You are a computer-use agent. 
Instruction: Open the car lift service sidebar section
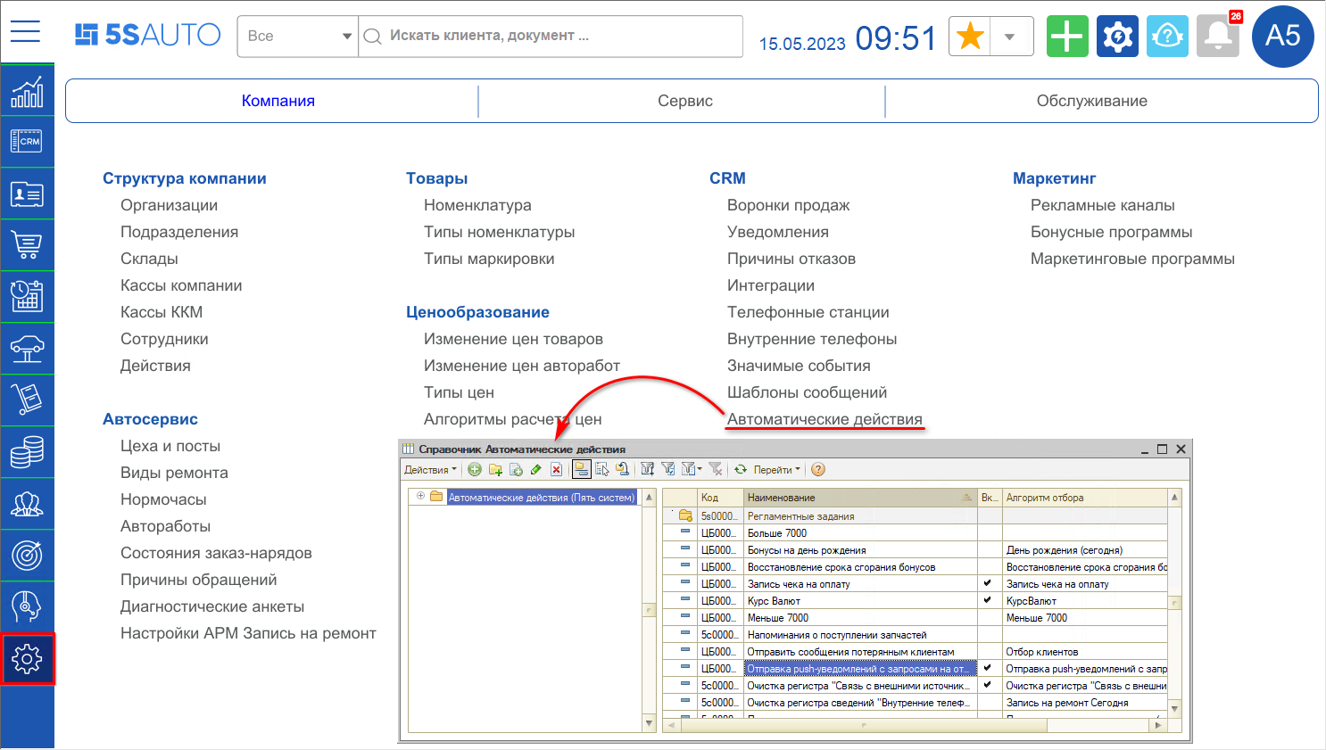(27, 349)
